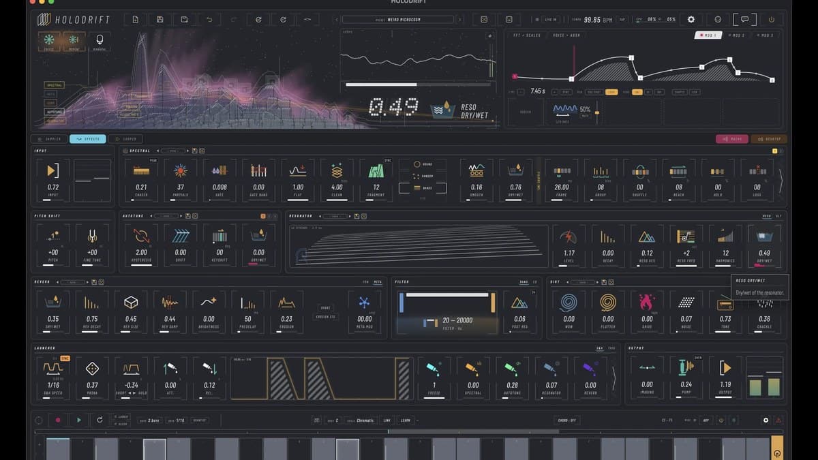
Task: Click the Freeze dropper icon in launcher
Action: tap(434, 369)
